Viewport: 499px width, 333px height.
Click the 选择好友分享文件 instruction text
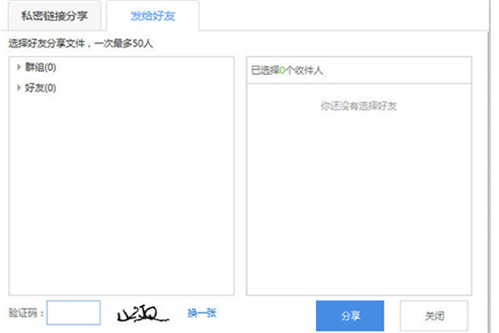pyautogui.click(x=44, y=42)
